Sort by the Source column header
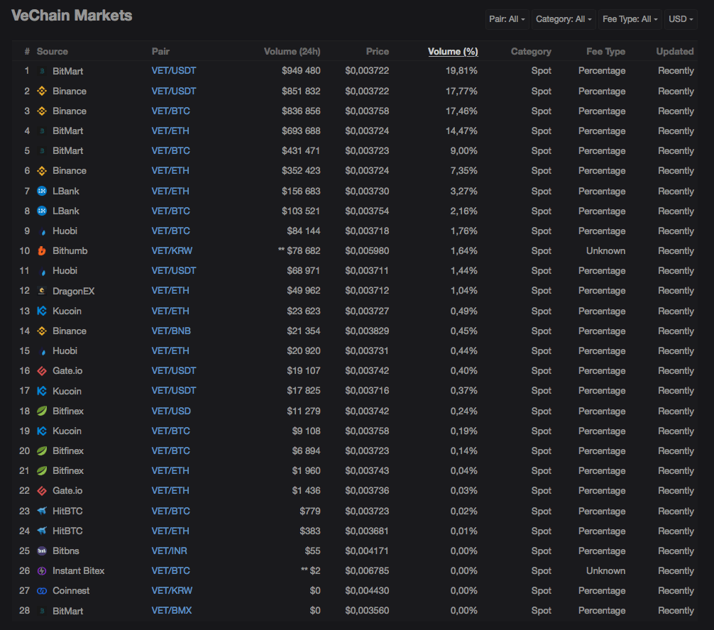This screenshot has height=630, width=714. (53, 52)
